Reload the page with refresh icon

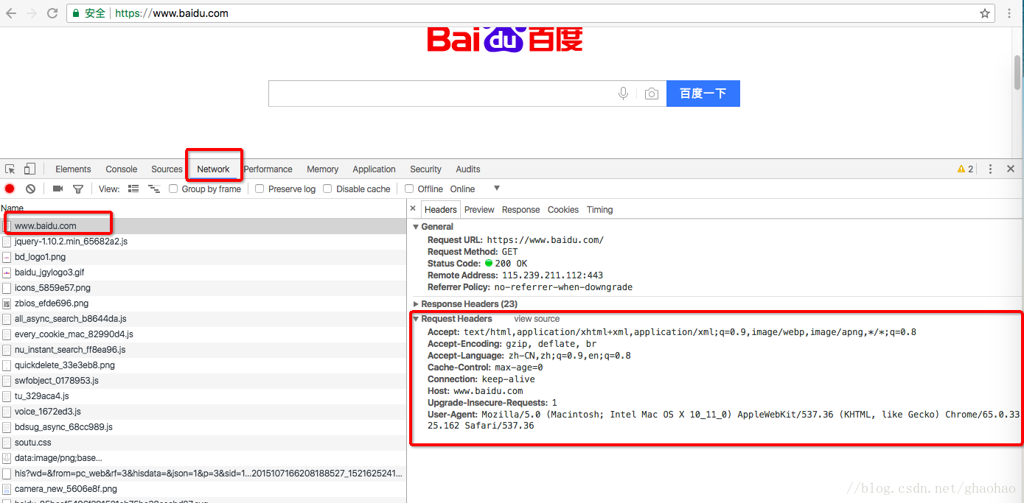[52, 13]
